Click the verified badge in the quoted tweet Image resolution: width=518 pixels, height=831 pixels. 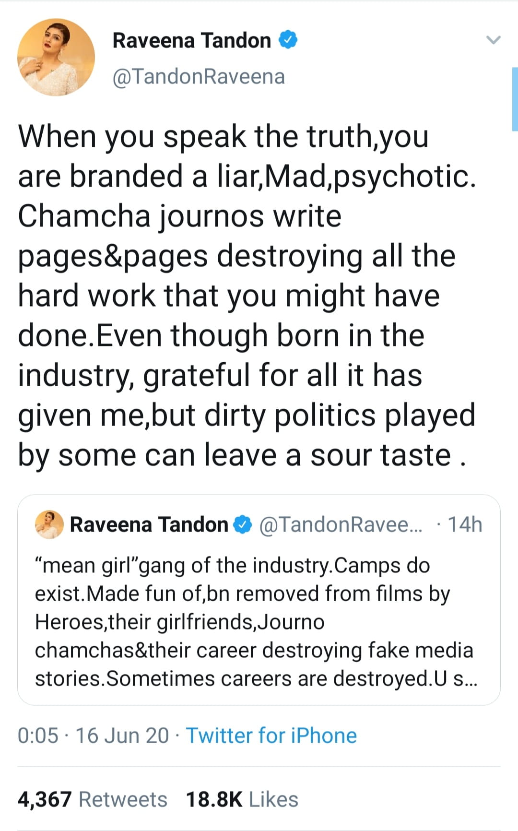(x=242, y=525)
